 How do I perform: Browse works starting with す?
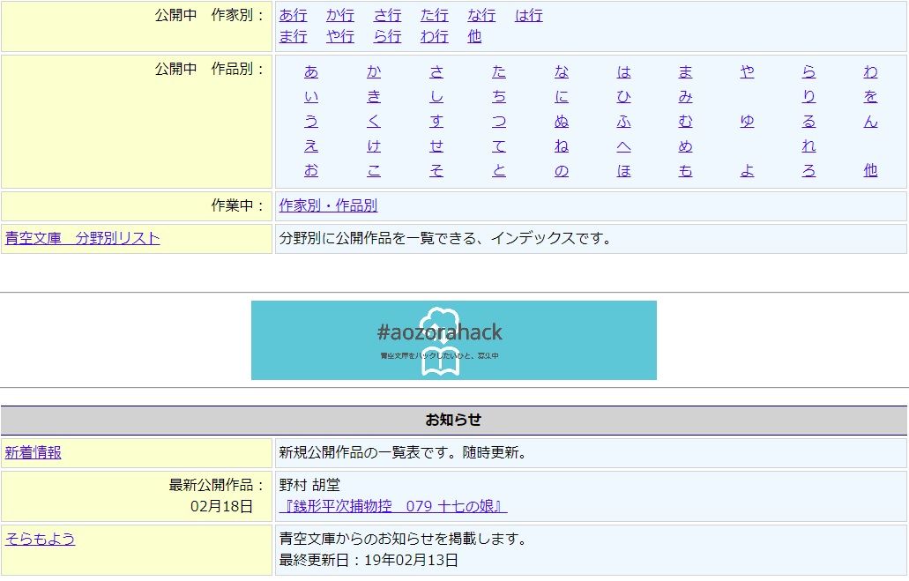436,122
